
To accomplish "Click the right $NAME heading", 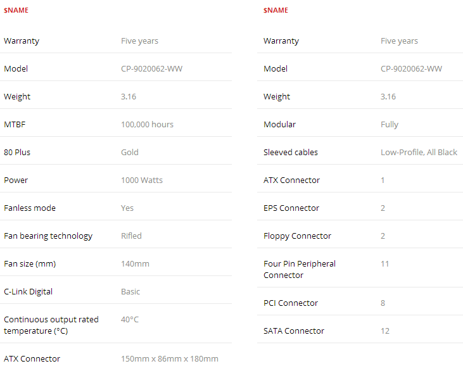I will (276, 10).
